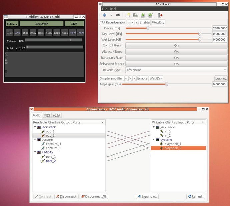Collapse the jack_rack output client tree
The image size is (230, 206).
click(x=35, y=127)
